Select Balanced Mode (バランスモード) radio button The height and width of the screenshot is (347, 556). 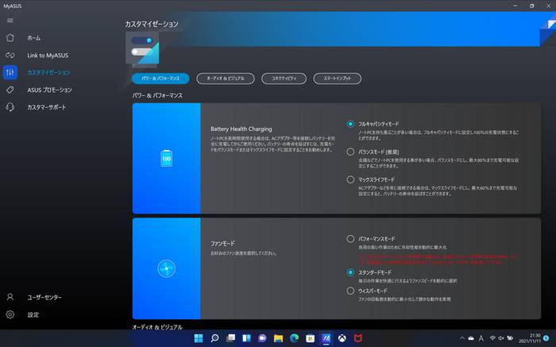point(350,152)
